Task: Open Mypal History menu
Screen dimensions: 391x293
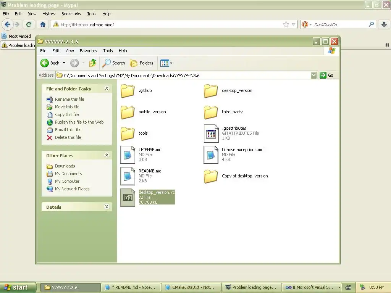Action: [x=49, y=14]
